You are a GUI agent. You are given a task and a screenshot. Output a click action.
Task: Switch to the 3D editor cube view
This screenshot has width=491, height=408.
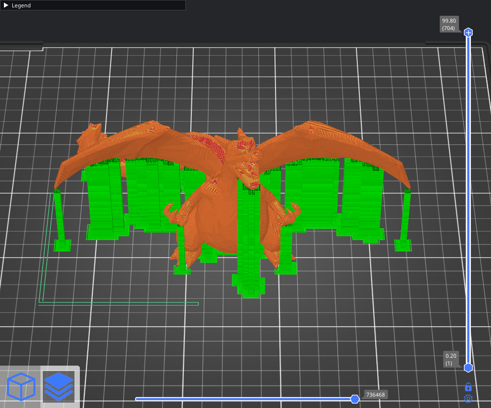(21, 386)
